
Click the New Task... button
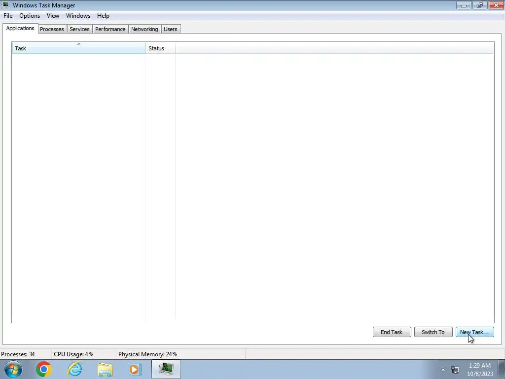point(475,332)
